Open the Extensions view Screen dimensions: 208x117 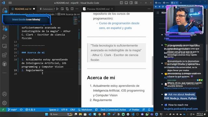coord(5,55)
